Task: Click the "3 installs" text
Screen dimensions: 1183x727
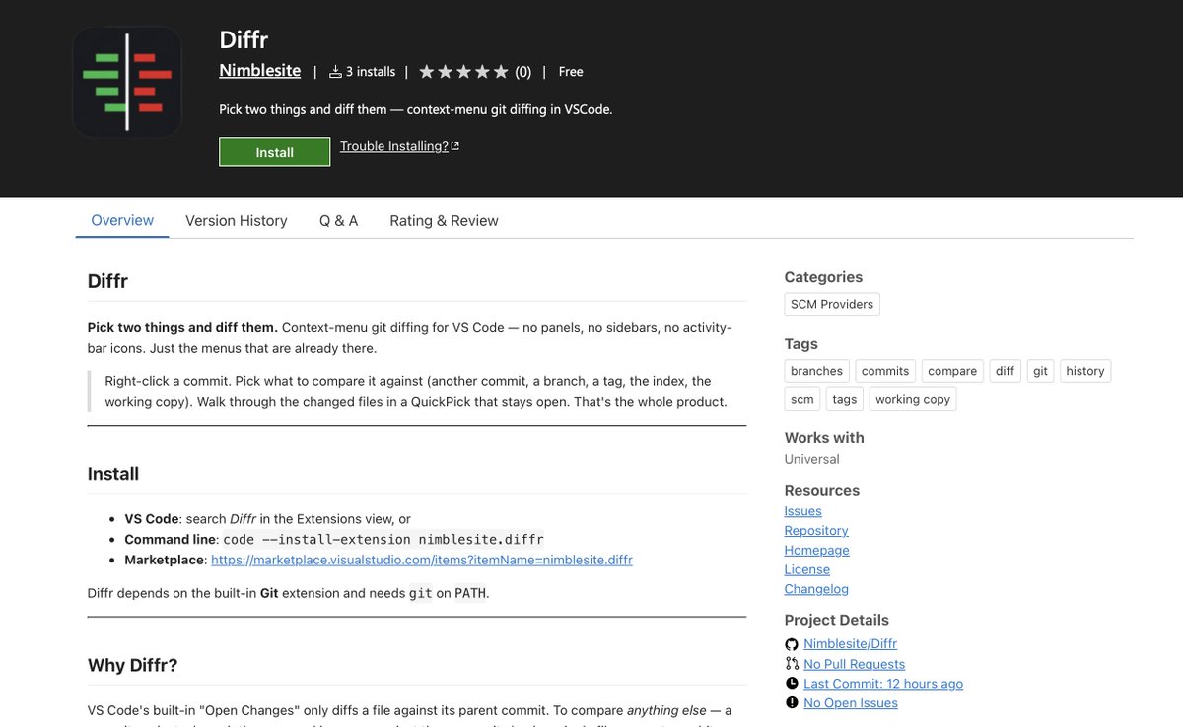Action: 370,72
